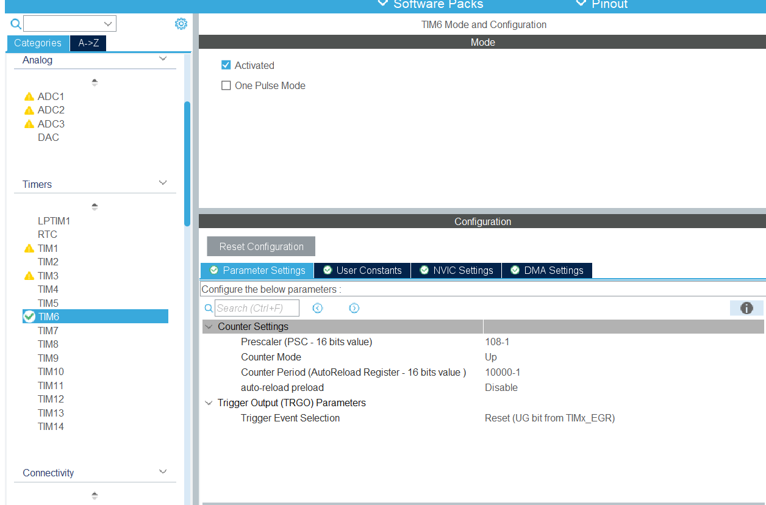
Task: Click the search magnifier icon in categories panel
Action: [x=16, y=24]
